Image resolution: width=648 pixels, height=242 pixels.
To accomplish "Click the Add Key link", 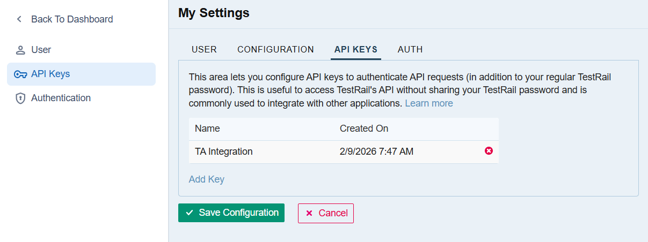I will 207,179.
